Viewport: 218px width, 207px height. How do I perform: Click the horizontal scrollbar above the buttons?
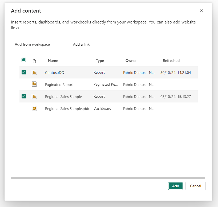click(108, 178)
